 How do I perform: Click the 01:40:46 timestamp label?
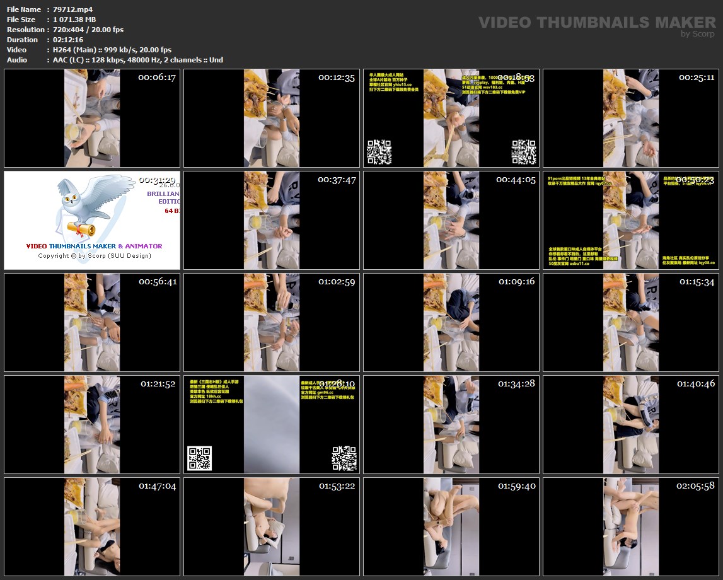(696, 383)
